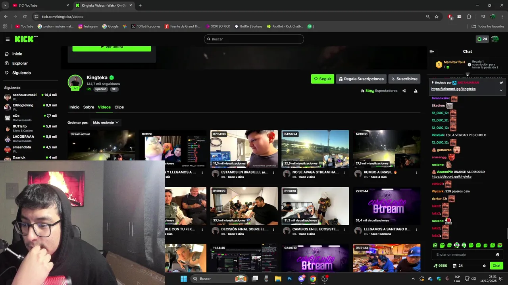
Task: Open the sachauzumaki followed channel
Action: click(30, 97)
